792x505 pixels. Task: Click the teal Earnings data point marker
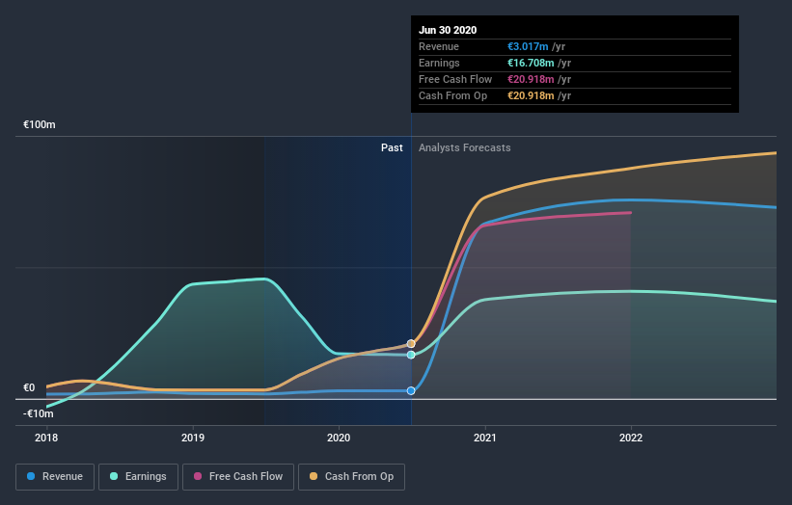pyautogui.click(x=411, y=355)
